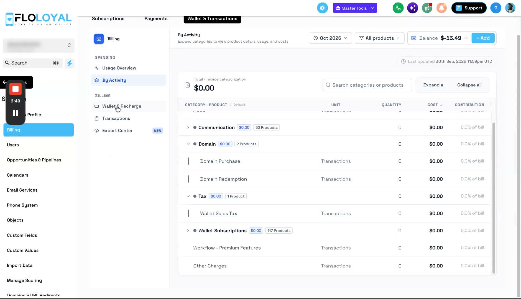This screenshot has width=521, height=299.
Task: Click the table's vertical scrollbar
Action: pos(493,198)
